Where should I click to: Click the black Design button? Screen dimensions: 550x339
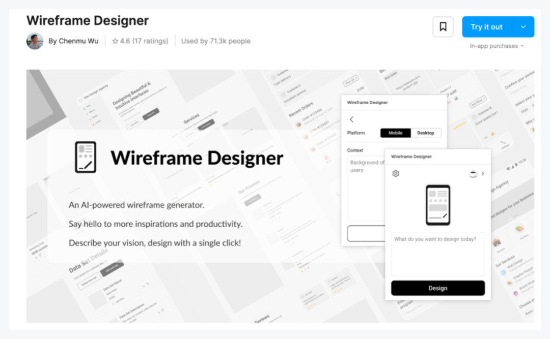[x=438, y=288]
